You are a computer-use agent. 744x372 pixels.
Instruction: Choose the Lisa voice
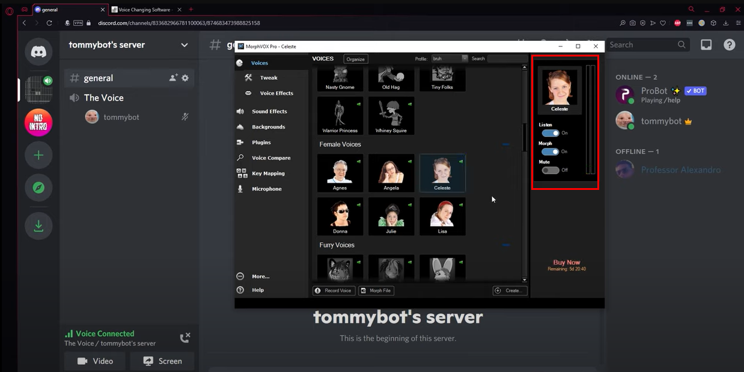coord(442,216)
